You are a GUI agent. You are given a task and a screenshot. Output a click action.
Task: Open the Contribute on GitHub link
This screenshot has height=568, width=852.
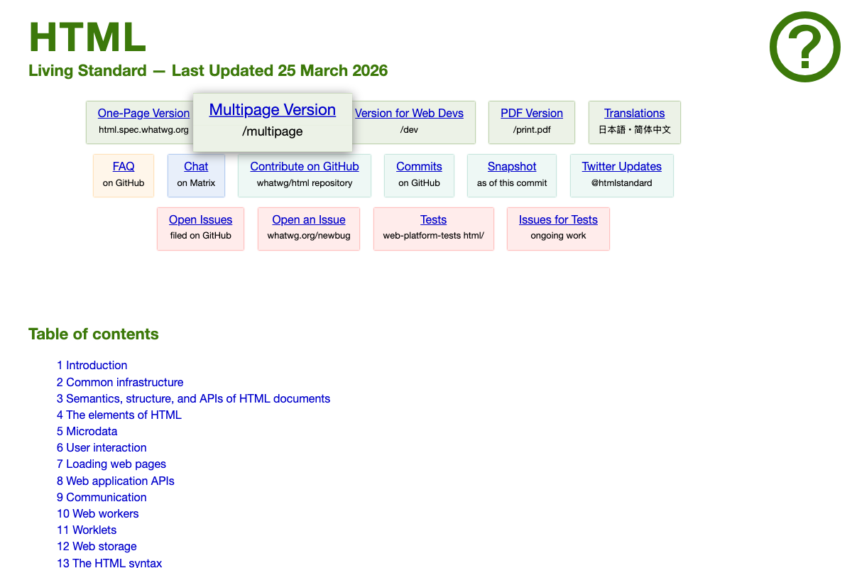[x=305, y=166]
